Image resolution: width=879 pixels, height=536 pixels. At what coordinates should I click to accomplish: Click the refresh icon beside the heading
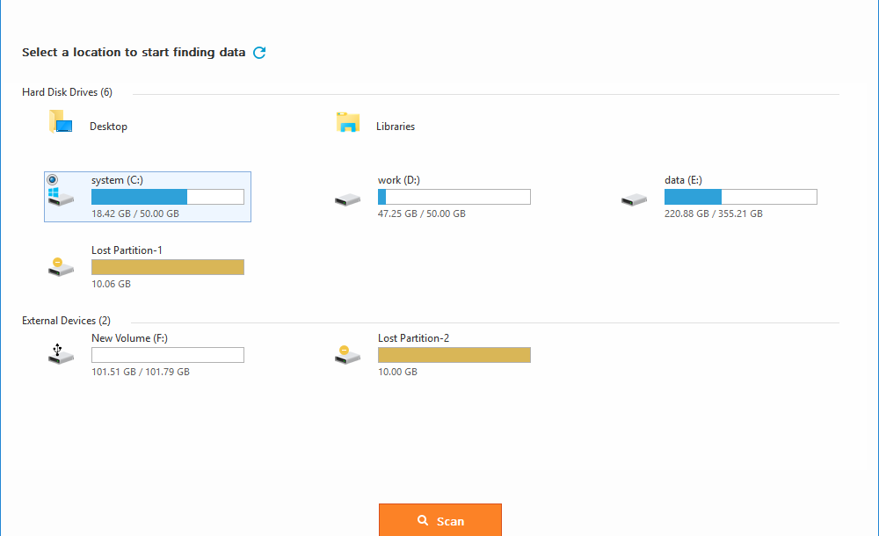click(x=259, y=53)
